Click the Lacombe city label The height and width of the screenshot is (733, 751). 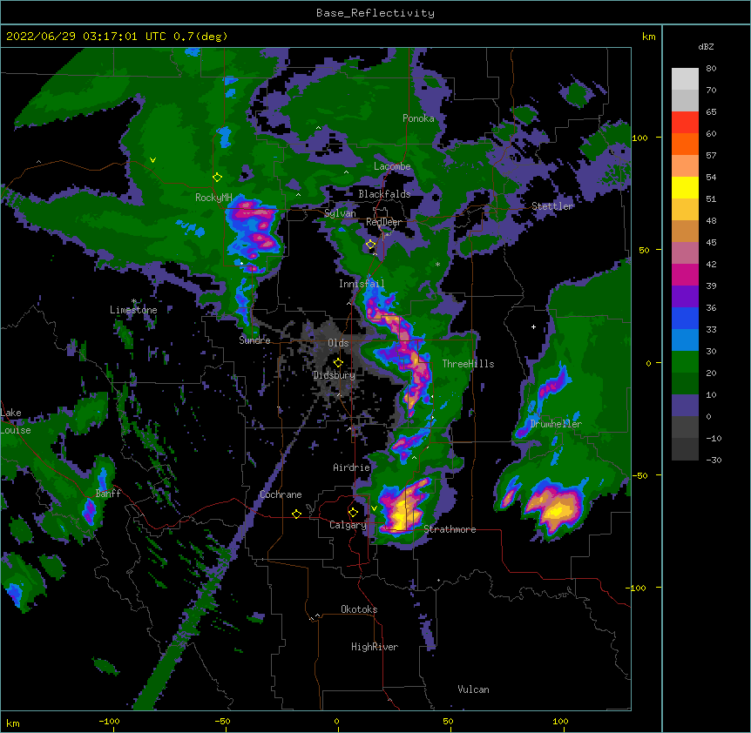pos(392,166)
